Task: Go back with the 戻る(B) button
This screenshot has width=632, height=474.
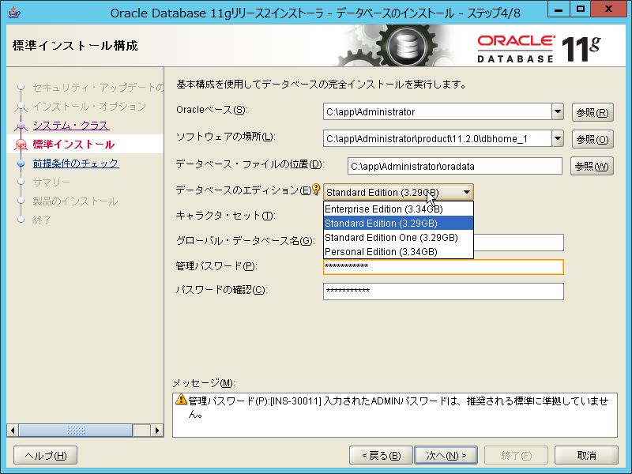Action: point(381,456)
